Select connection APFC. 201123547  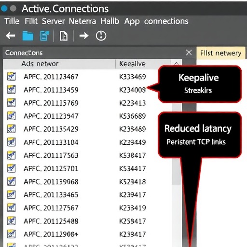point(51,116)
